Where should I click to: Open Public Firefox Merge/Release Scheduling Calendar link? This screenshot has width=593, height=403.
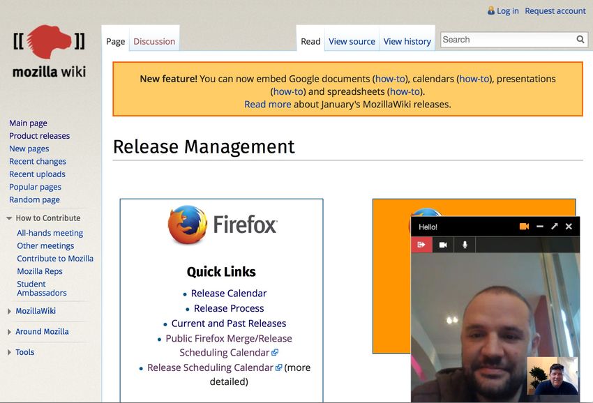point(228,346)
